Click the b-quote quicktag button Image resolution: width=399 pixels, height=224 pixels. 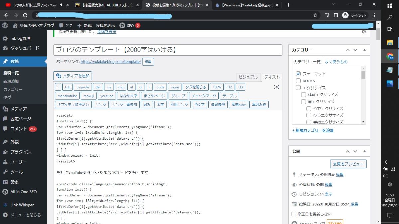[83, 87]
